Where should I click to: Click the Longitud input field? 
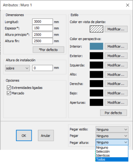[43, 22]
